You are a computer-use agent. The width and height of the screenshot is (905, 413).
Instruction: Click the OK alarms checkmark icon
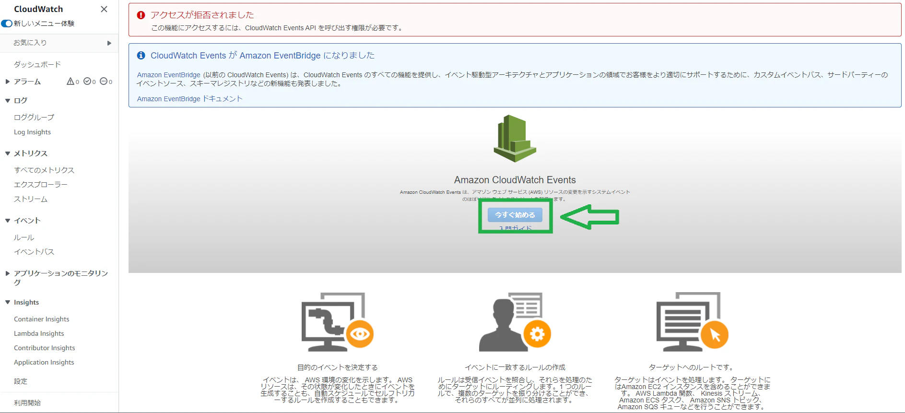click(87, 82)
